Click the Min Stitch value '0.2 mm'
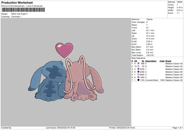 coord(150,50)
